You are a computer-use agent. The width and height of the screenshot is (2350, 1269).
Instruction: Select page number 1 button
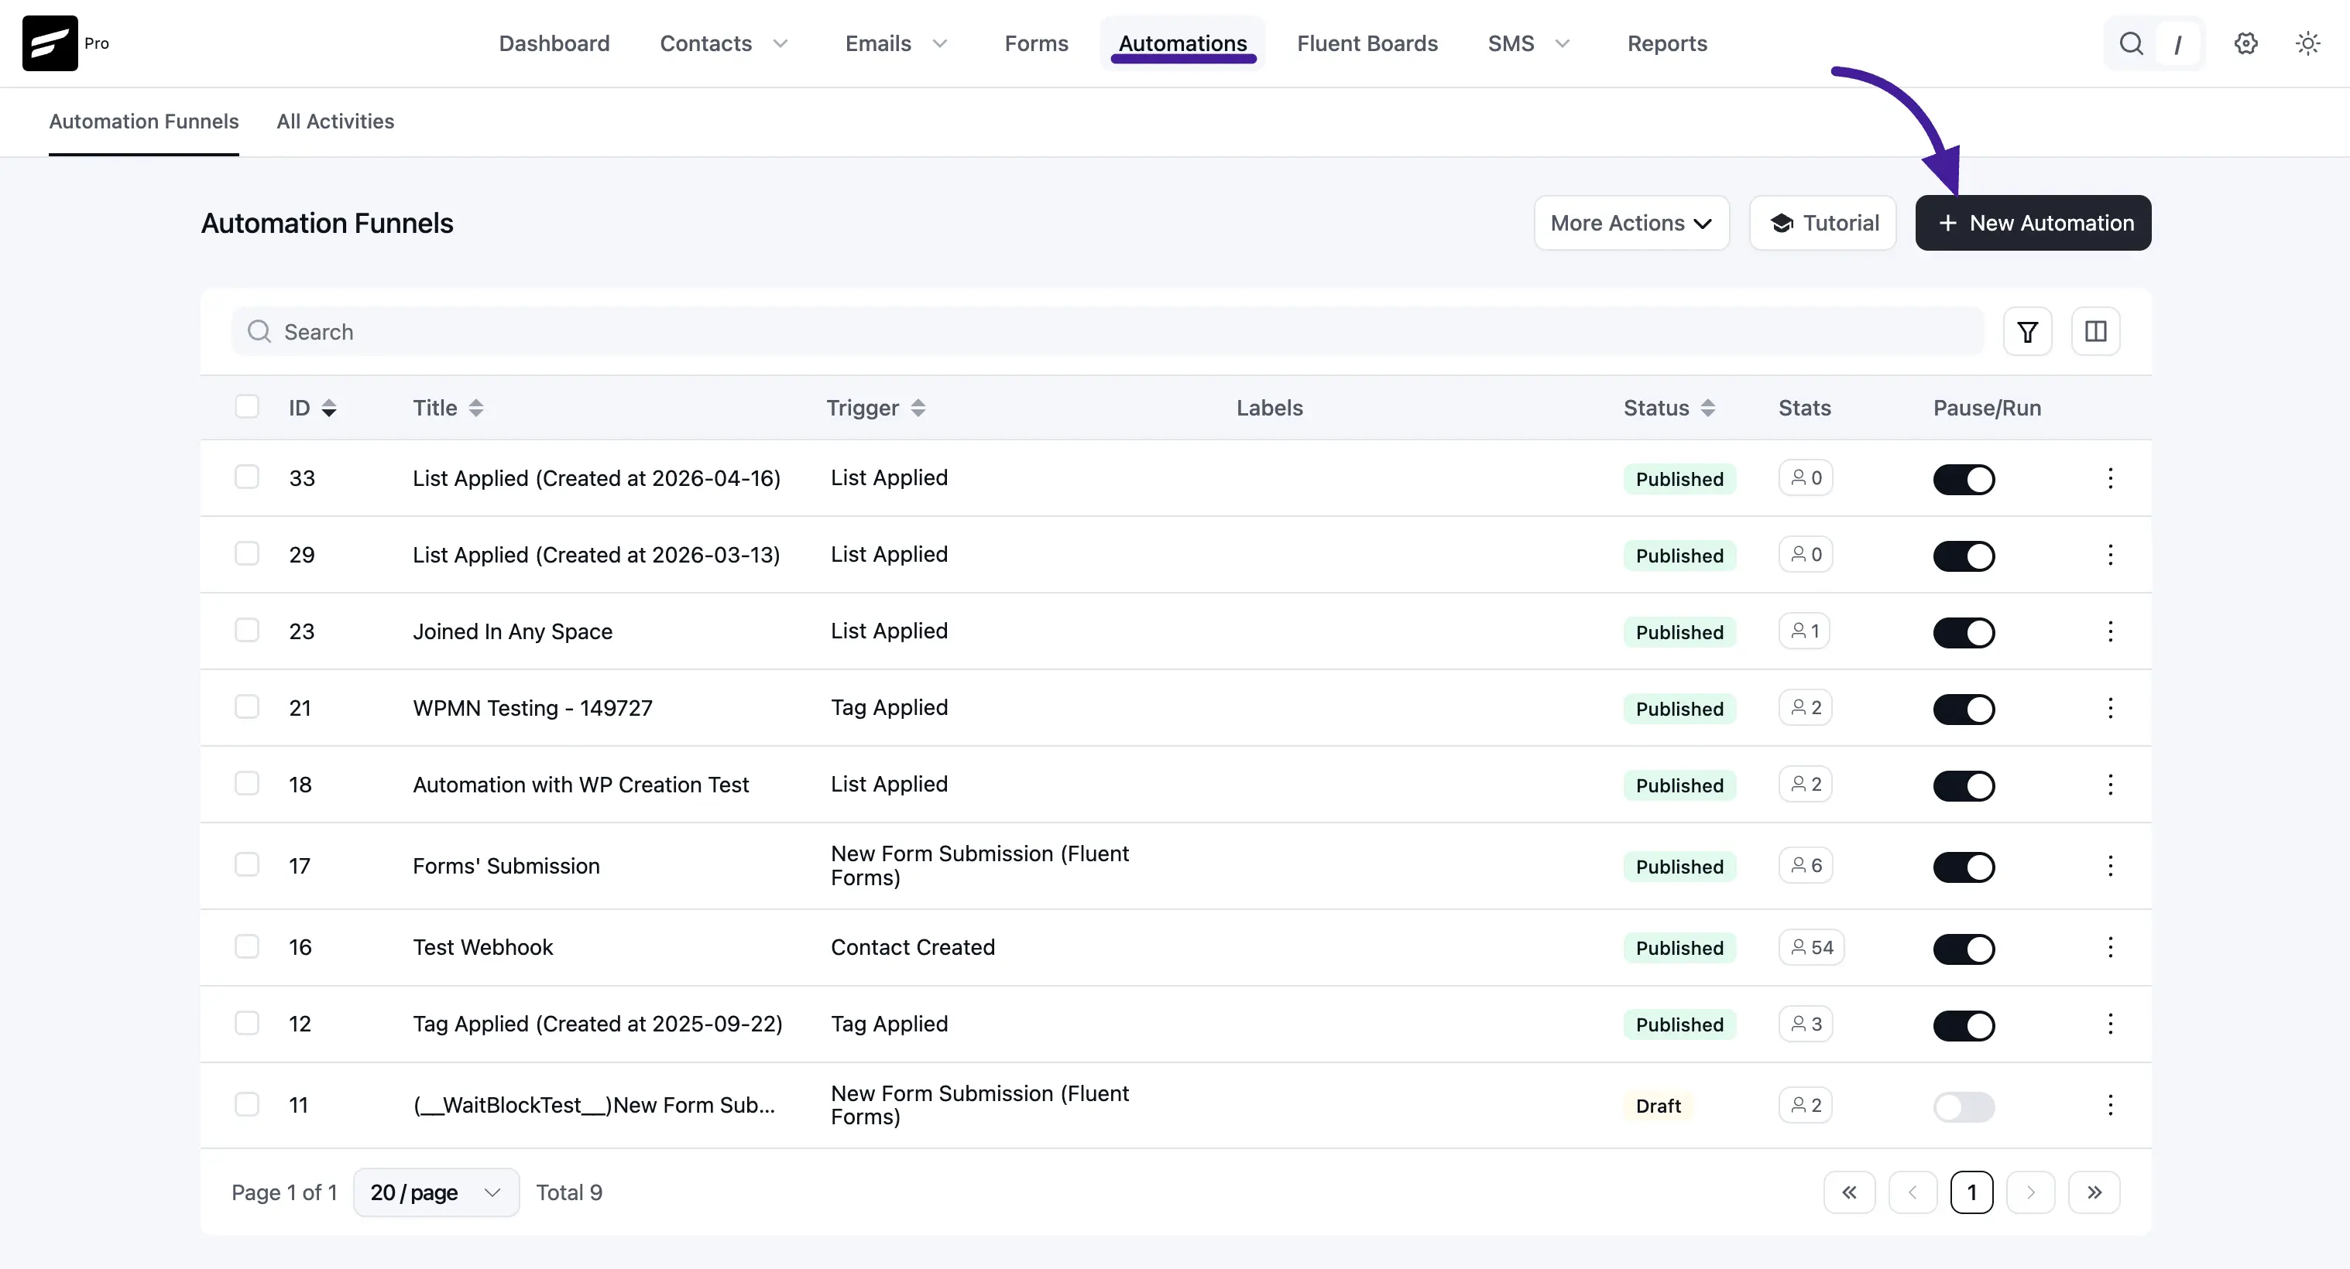[x=1971, y=1192]
